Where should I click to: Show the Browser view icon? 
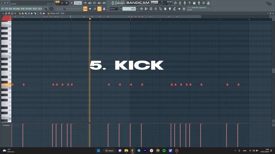click(160, 9)
